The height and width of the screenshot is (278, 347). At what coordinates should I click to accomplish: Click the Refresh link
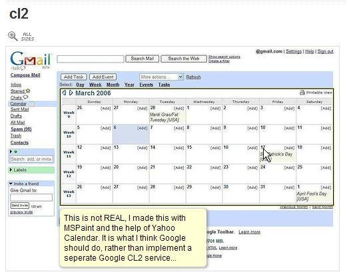click(193, 77)
